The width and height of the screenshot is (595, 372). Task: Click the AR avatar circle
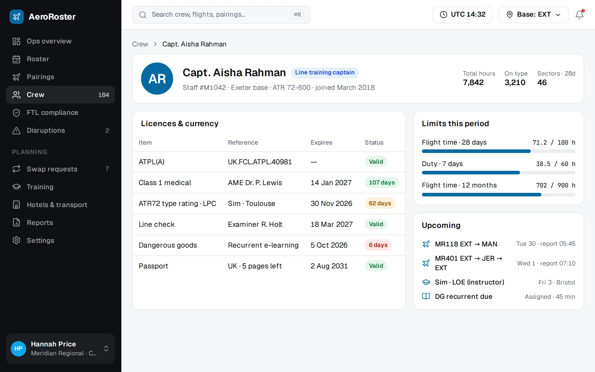point(157,79)
